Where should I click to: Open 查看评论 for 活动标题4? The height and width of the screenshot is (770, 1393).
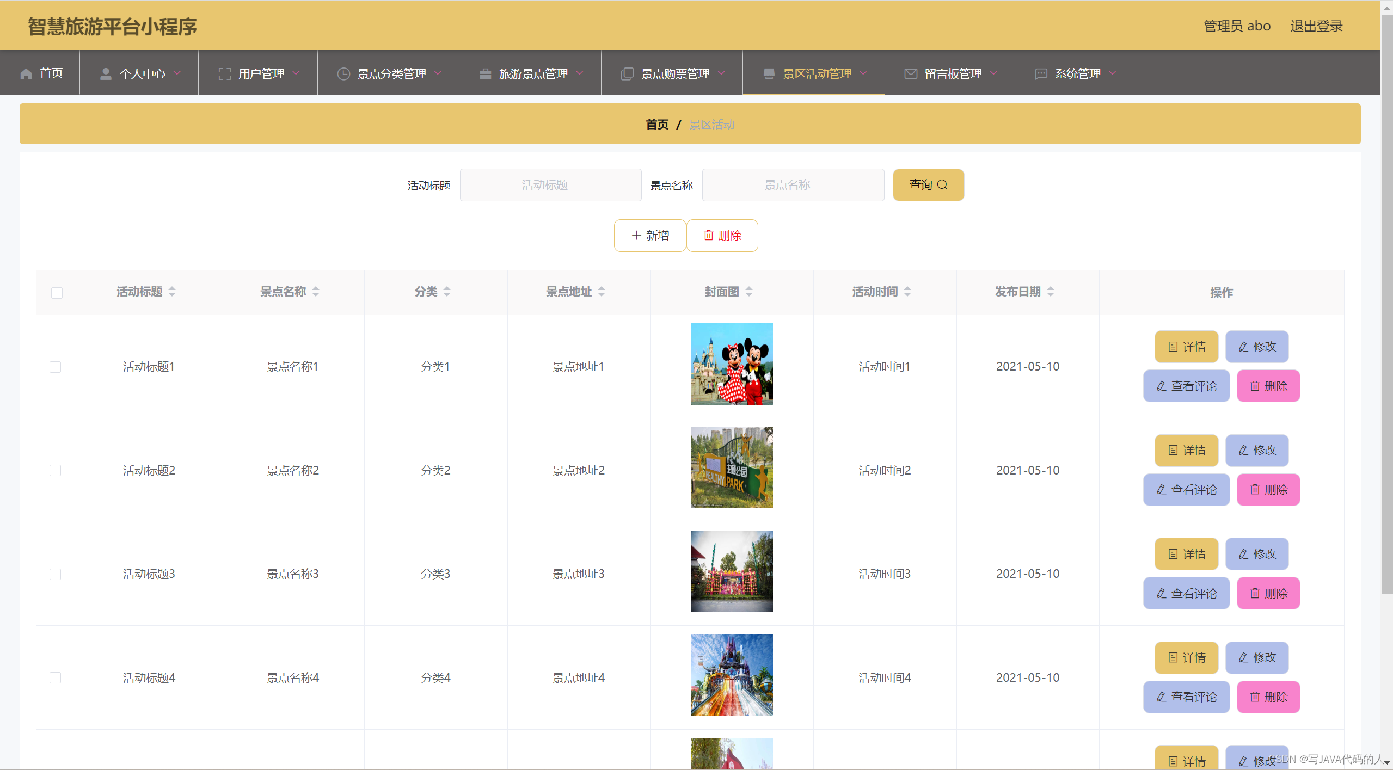pyautogui.click(x=1187, y=697)
